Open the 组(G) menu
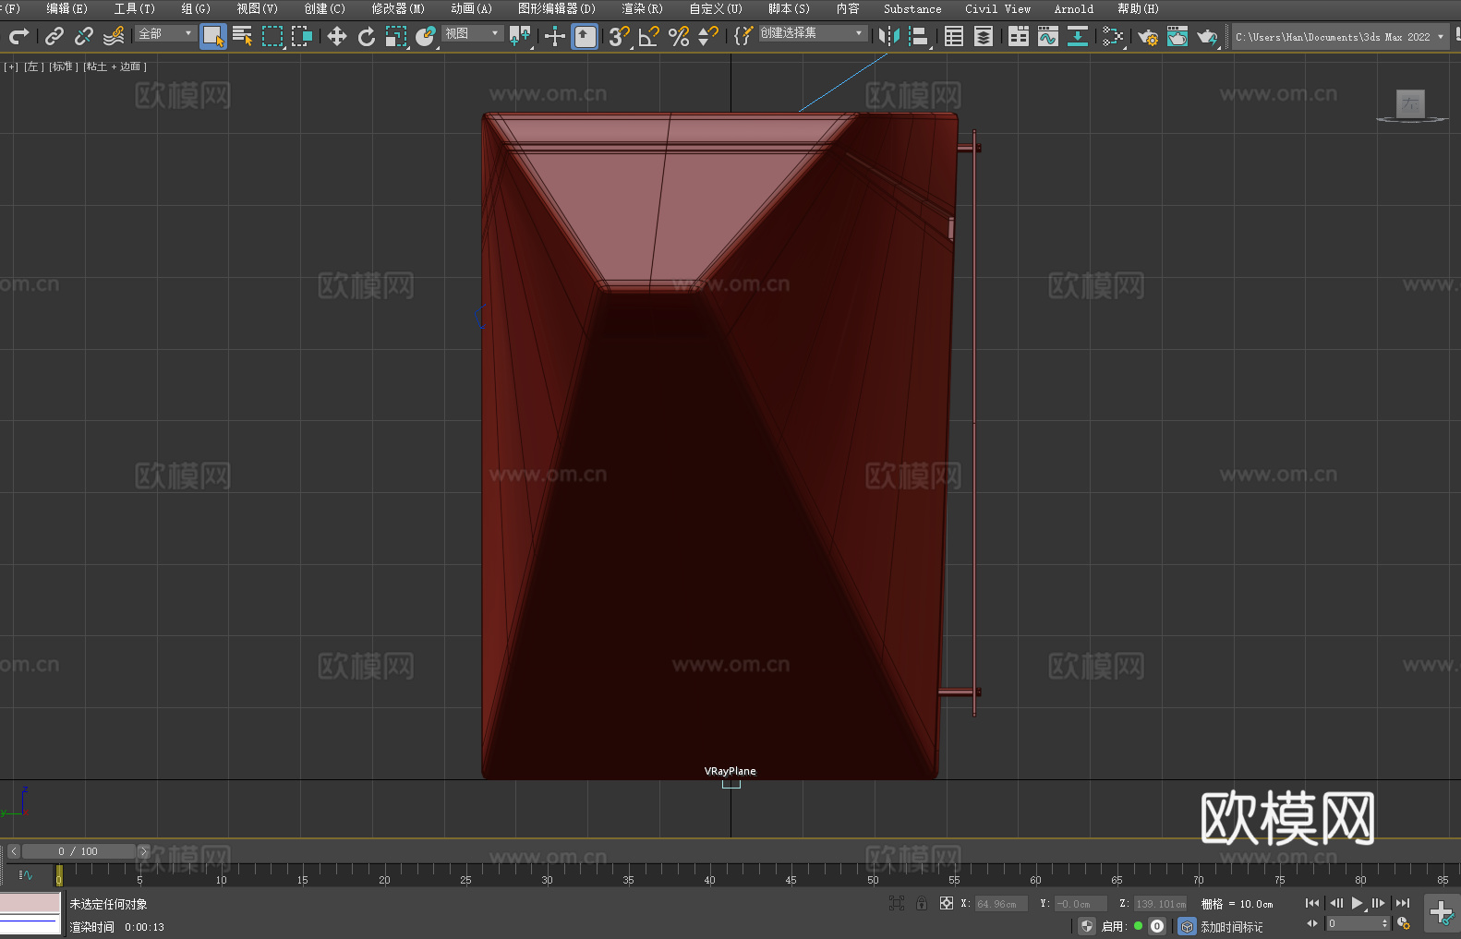 click(x=196, y=8)
